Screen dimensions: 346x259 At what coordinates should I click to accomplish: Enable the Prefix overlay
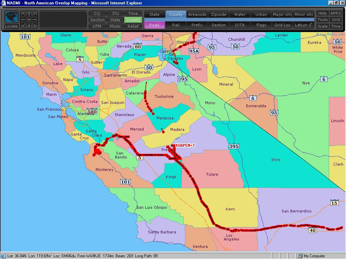pyautogui.click(x=197, y=25)
